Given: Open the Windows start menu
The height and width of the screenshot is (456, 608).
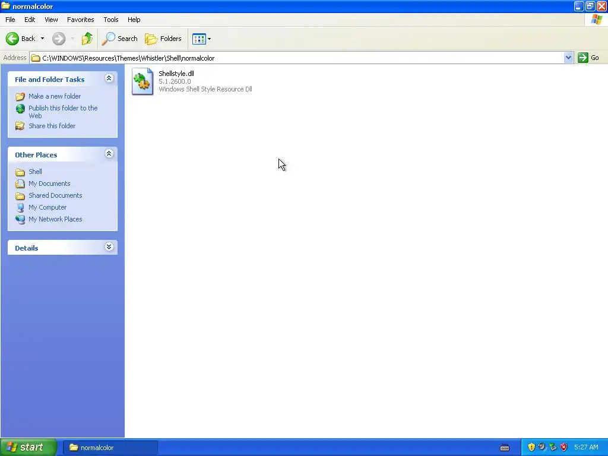Looking at the screenshot, I should (28, 448).
